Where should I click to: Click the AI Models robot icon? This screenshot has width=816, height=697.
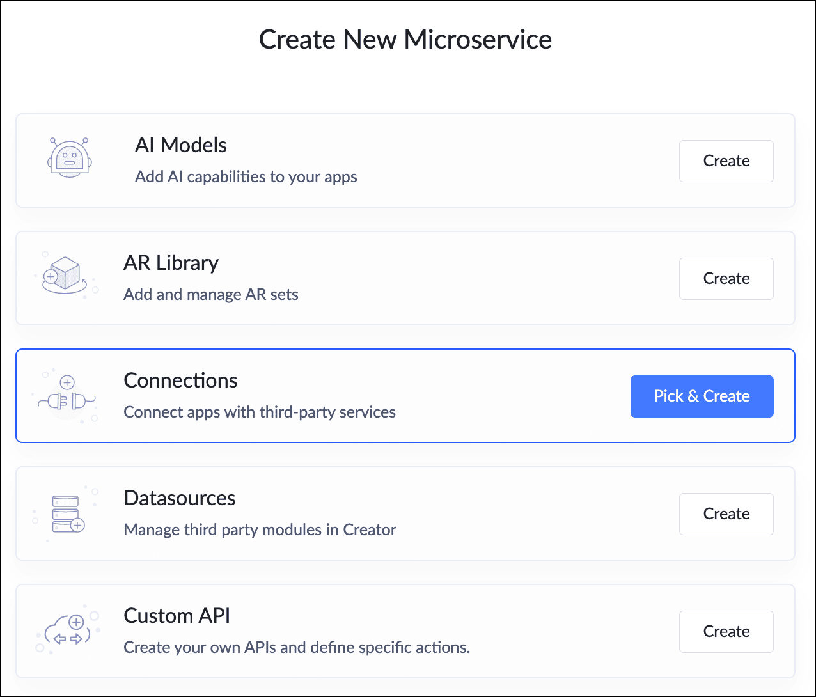[70, 158]
